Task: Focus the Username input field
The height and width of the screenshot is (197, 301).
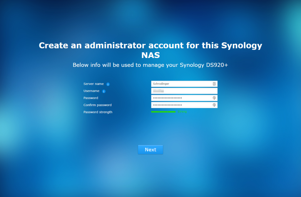Action: (184, 91)
